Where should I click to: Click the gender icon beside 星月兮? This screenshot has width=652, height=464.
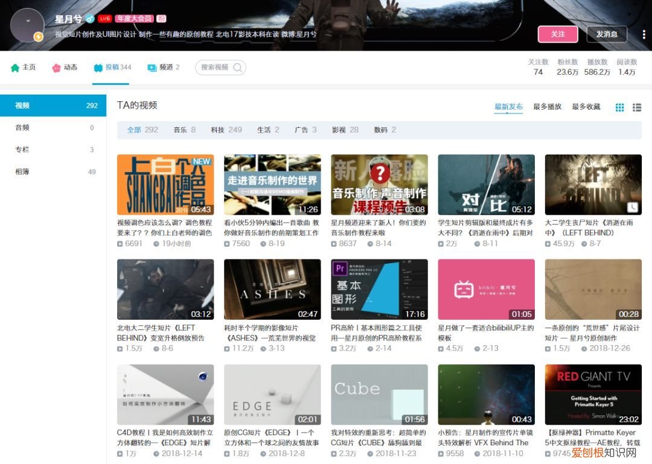tap(89, 18)
